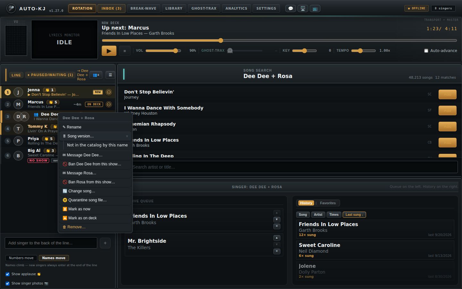Viewport: 462px width, 289px height.
Task: Click the plus button beside add singer field
Action: [105, 243]
